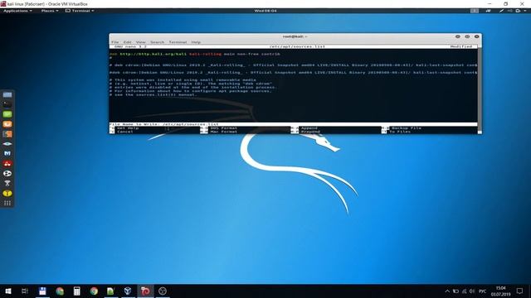Open the terminal Edit menu
This screenshot has height=298, width=531.
127,42
